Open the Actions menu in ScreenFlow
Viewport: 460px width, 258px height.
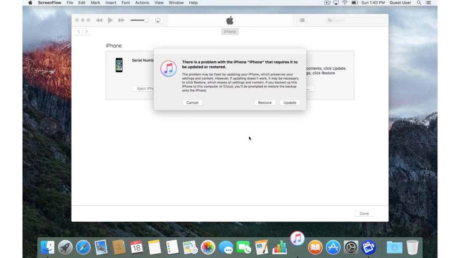click(142, 3)
